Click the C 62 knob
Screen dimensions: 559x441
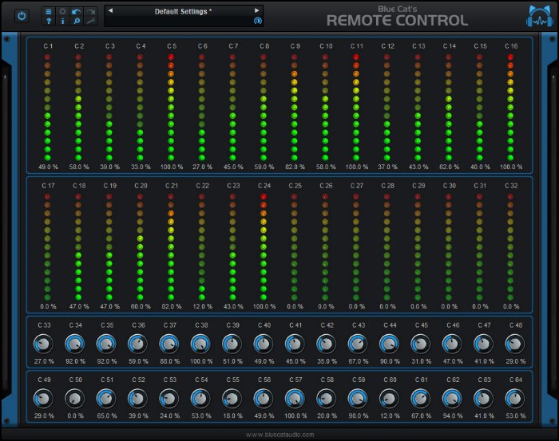452,399
